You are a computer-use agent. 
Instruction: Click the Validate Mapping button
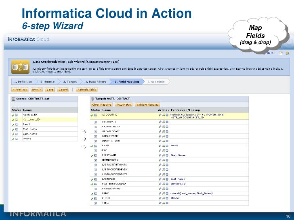coord(147,105)
